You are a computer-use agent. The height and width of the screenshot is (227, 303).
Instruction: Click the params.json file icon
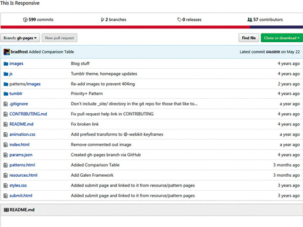tap(6, 155)
